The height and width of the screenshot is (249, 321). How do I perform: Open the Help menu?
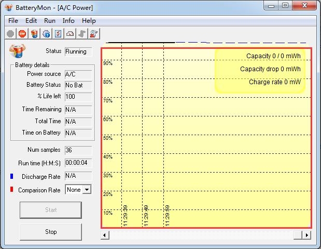(x=89, y=21)
